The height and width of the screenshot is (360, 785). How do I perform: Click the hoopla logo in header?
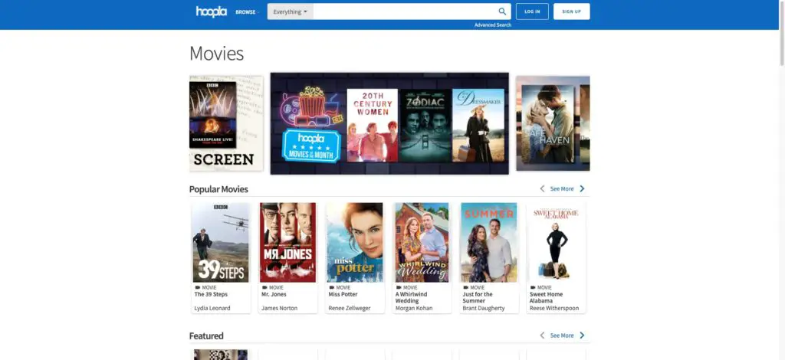pos(212,11)
